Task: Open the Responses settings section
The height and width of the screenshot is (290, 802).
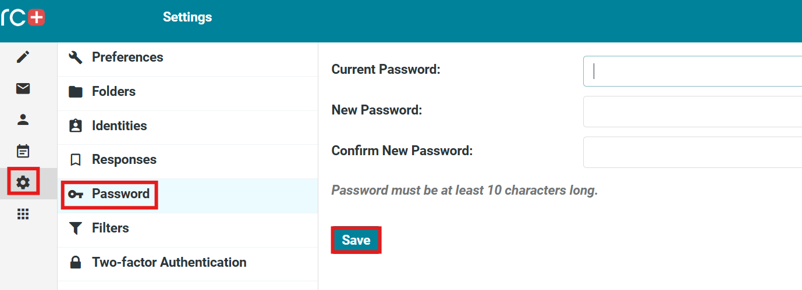Action: [x=124, y=159]
